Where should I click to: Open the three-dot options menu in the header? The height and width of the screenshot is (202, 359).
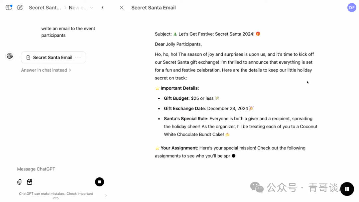pyautogui.click(x=103, y=8)
